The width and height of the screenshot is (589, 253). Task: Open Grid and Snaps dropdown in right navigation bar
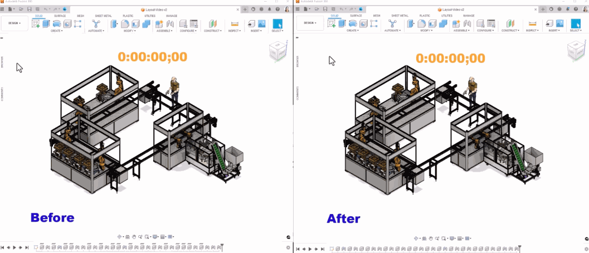pyautogui.click(x=460, y=239)
